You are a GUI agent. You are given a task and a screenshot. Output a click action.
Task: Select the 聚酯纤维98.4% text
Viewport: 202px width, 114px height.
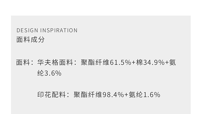coord(99,95)
